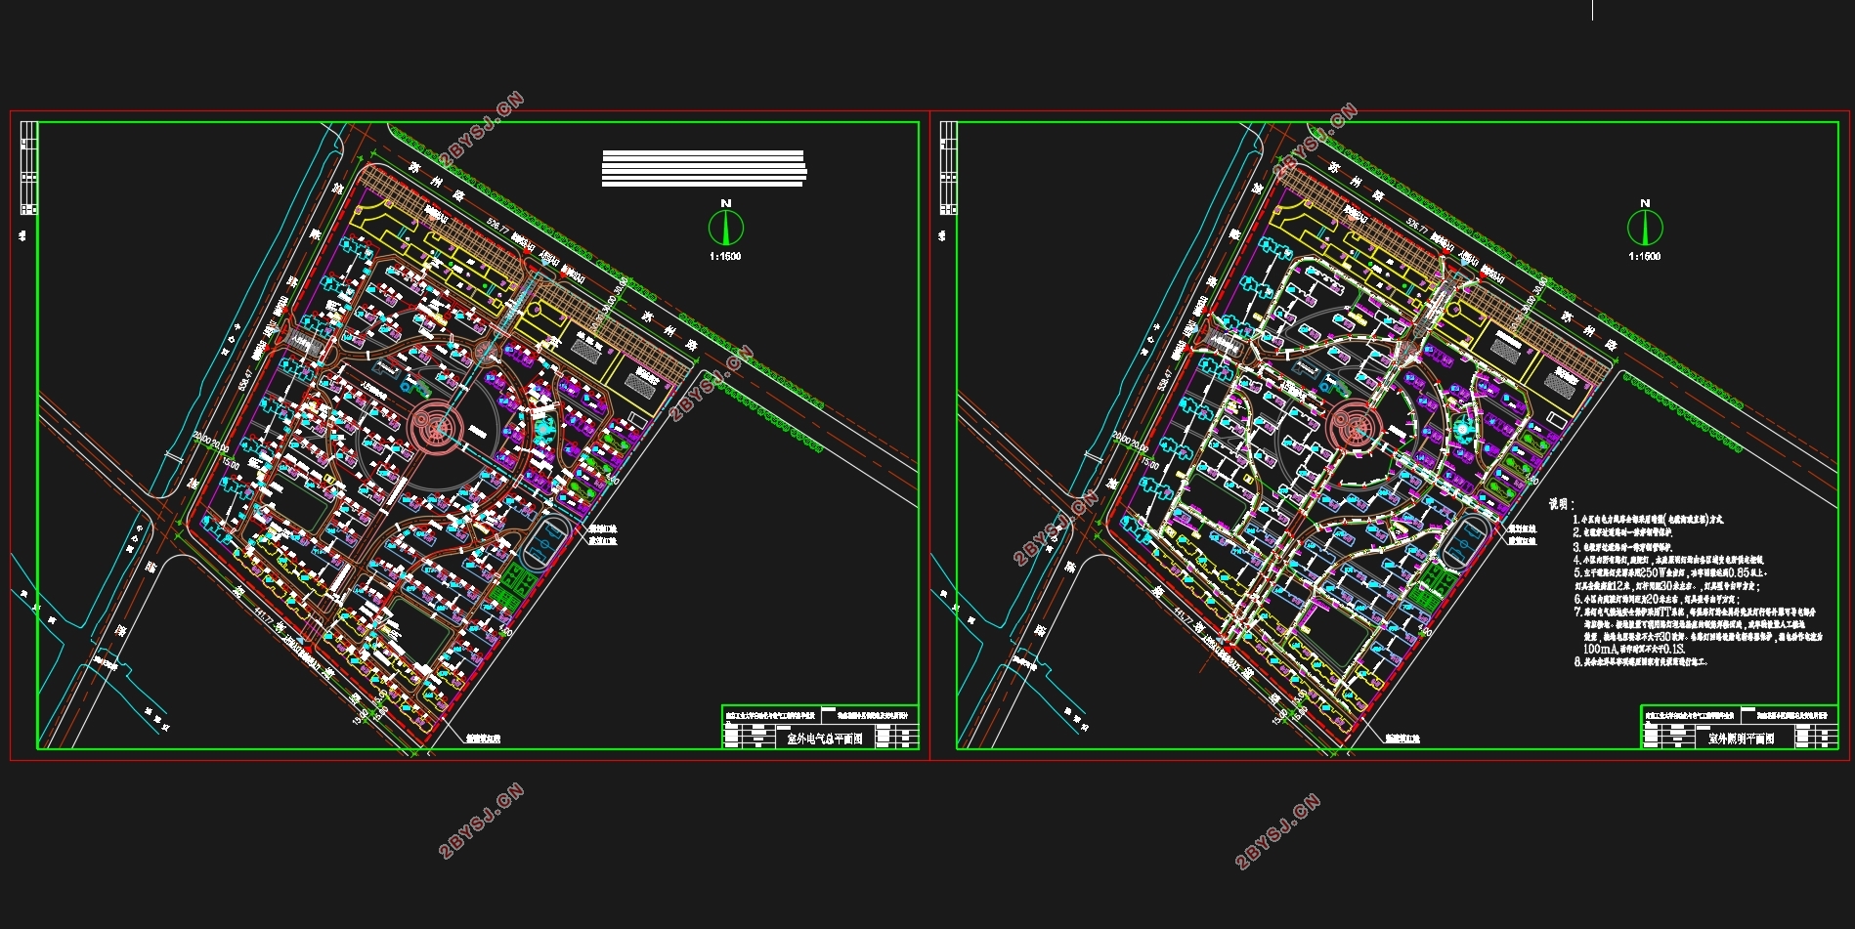Image resolution: width=1855 pixels, height=929 pixels.
Task: Click the 441.72 dimension in left drawing
Action: (264, 616)
